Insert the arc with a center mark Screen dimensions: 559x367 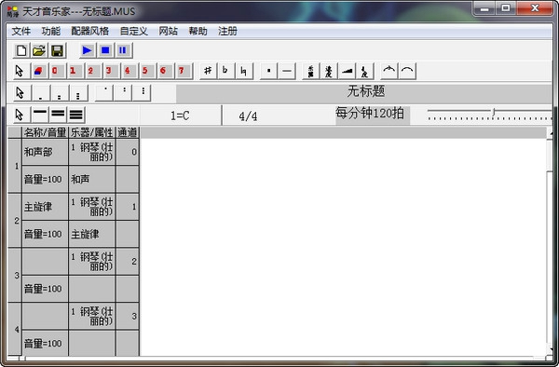click(389, 71)
